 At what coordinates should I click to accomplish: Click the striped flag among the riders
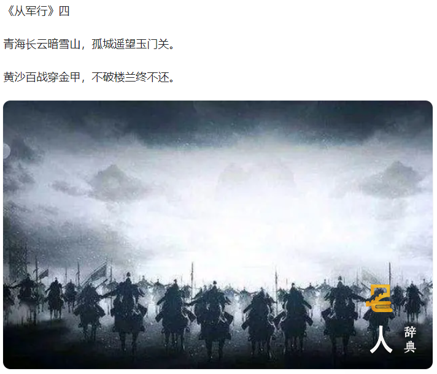tap(98, 272)
